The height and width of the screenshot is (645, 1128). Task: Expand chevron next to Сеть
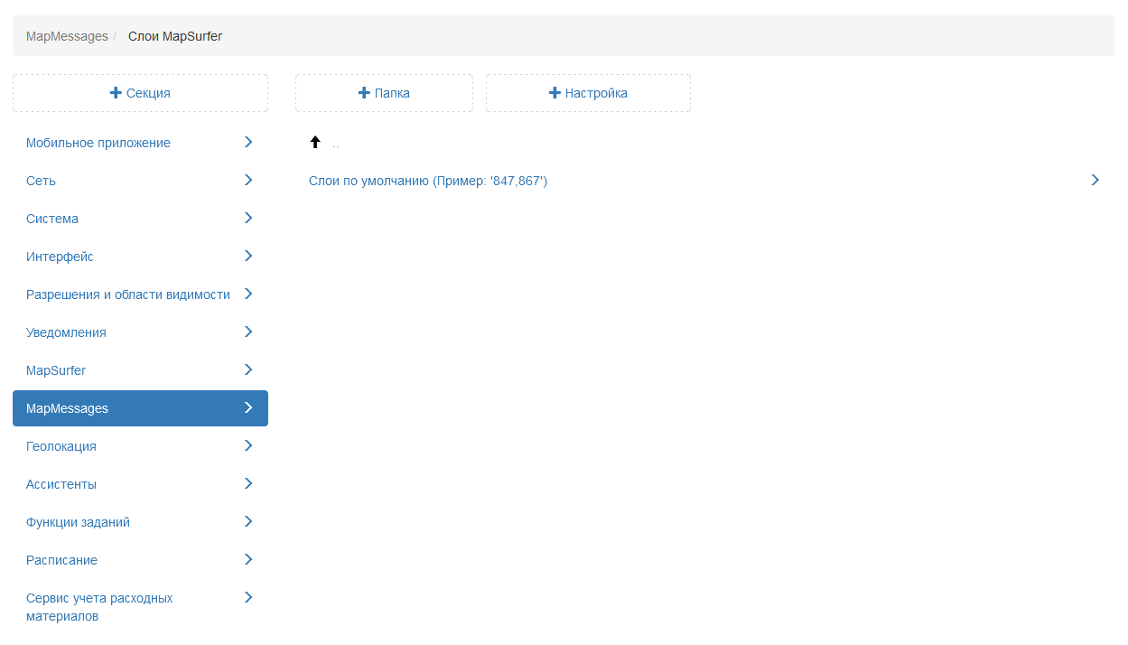click(x=248, y=180)
